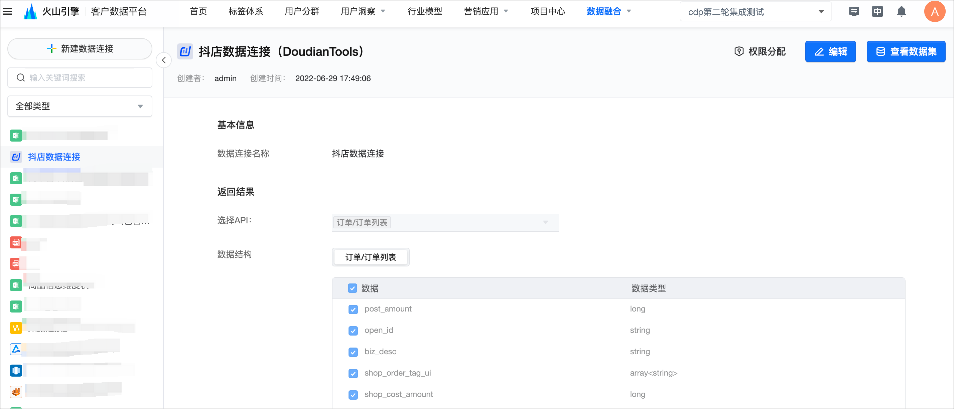Viewport: 954px width, 409px height.
Task: Select the yellow connector icon in sidebar
Action: click(x=16, y=328)
